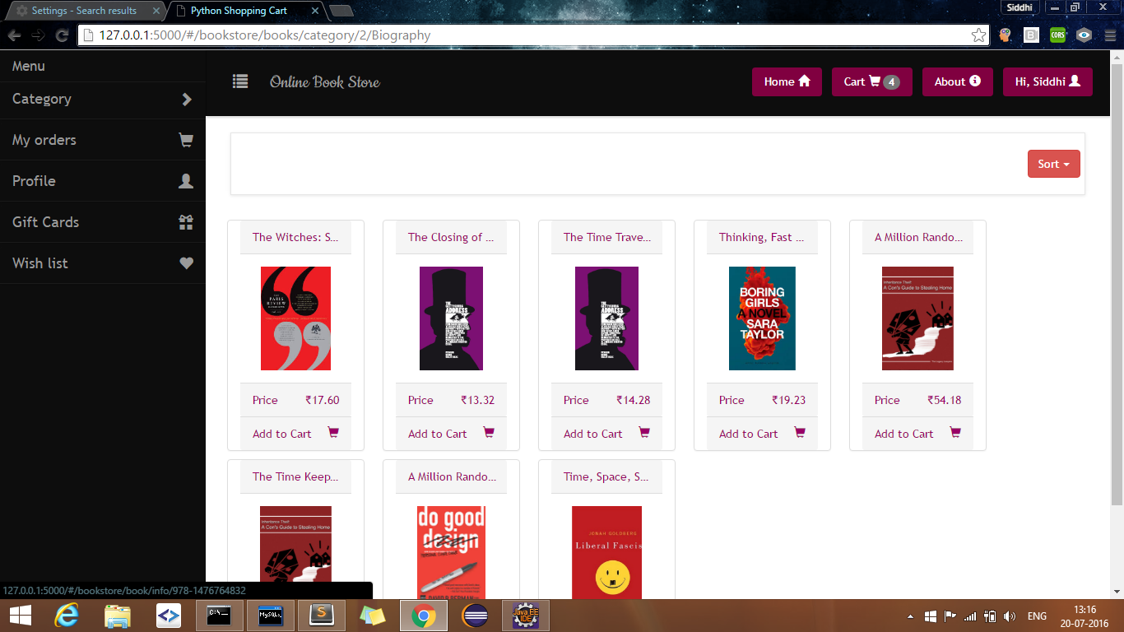Add The Witches book to cart

tap(295, 434)
